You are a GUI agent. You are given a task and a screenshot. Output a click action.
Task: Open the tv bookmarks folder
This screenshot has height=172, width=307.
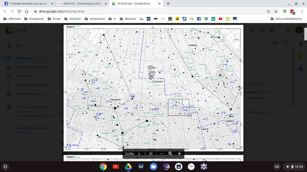click(x=112, y=19)
